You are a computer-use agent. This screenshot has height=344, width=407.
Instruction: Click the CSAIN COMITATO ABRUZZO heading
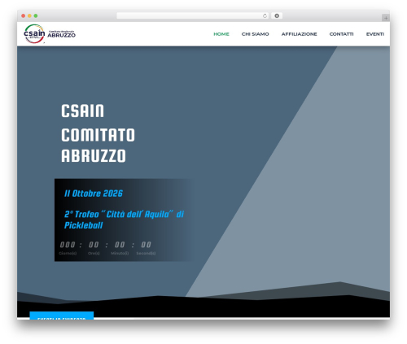[98, 133]
